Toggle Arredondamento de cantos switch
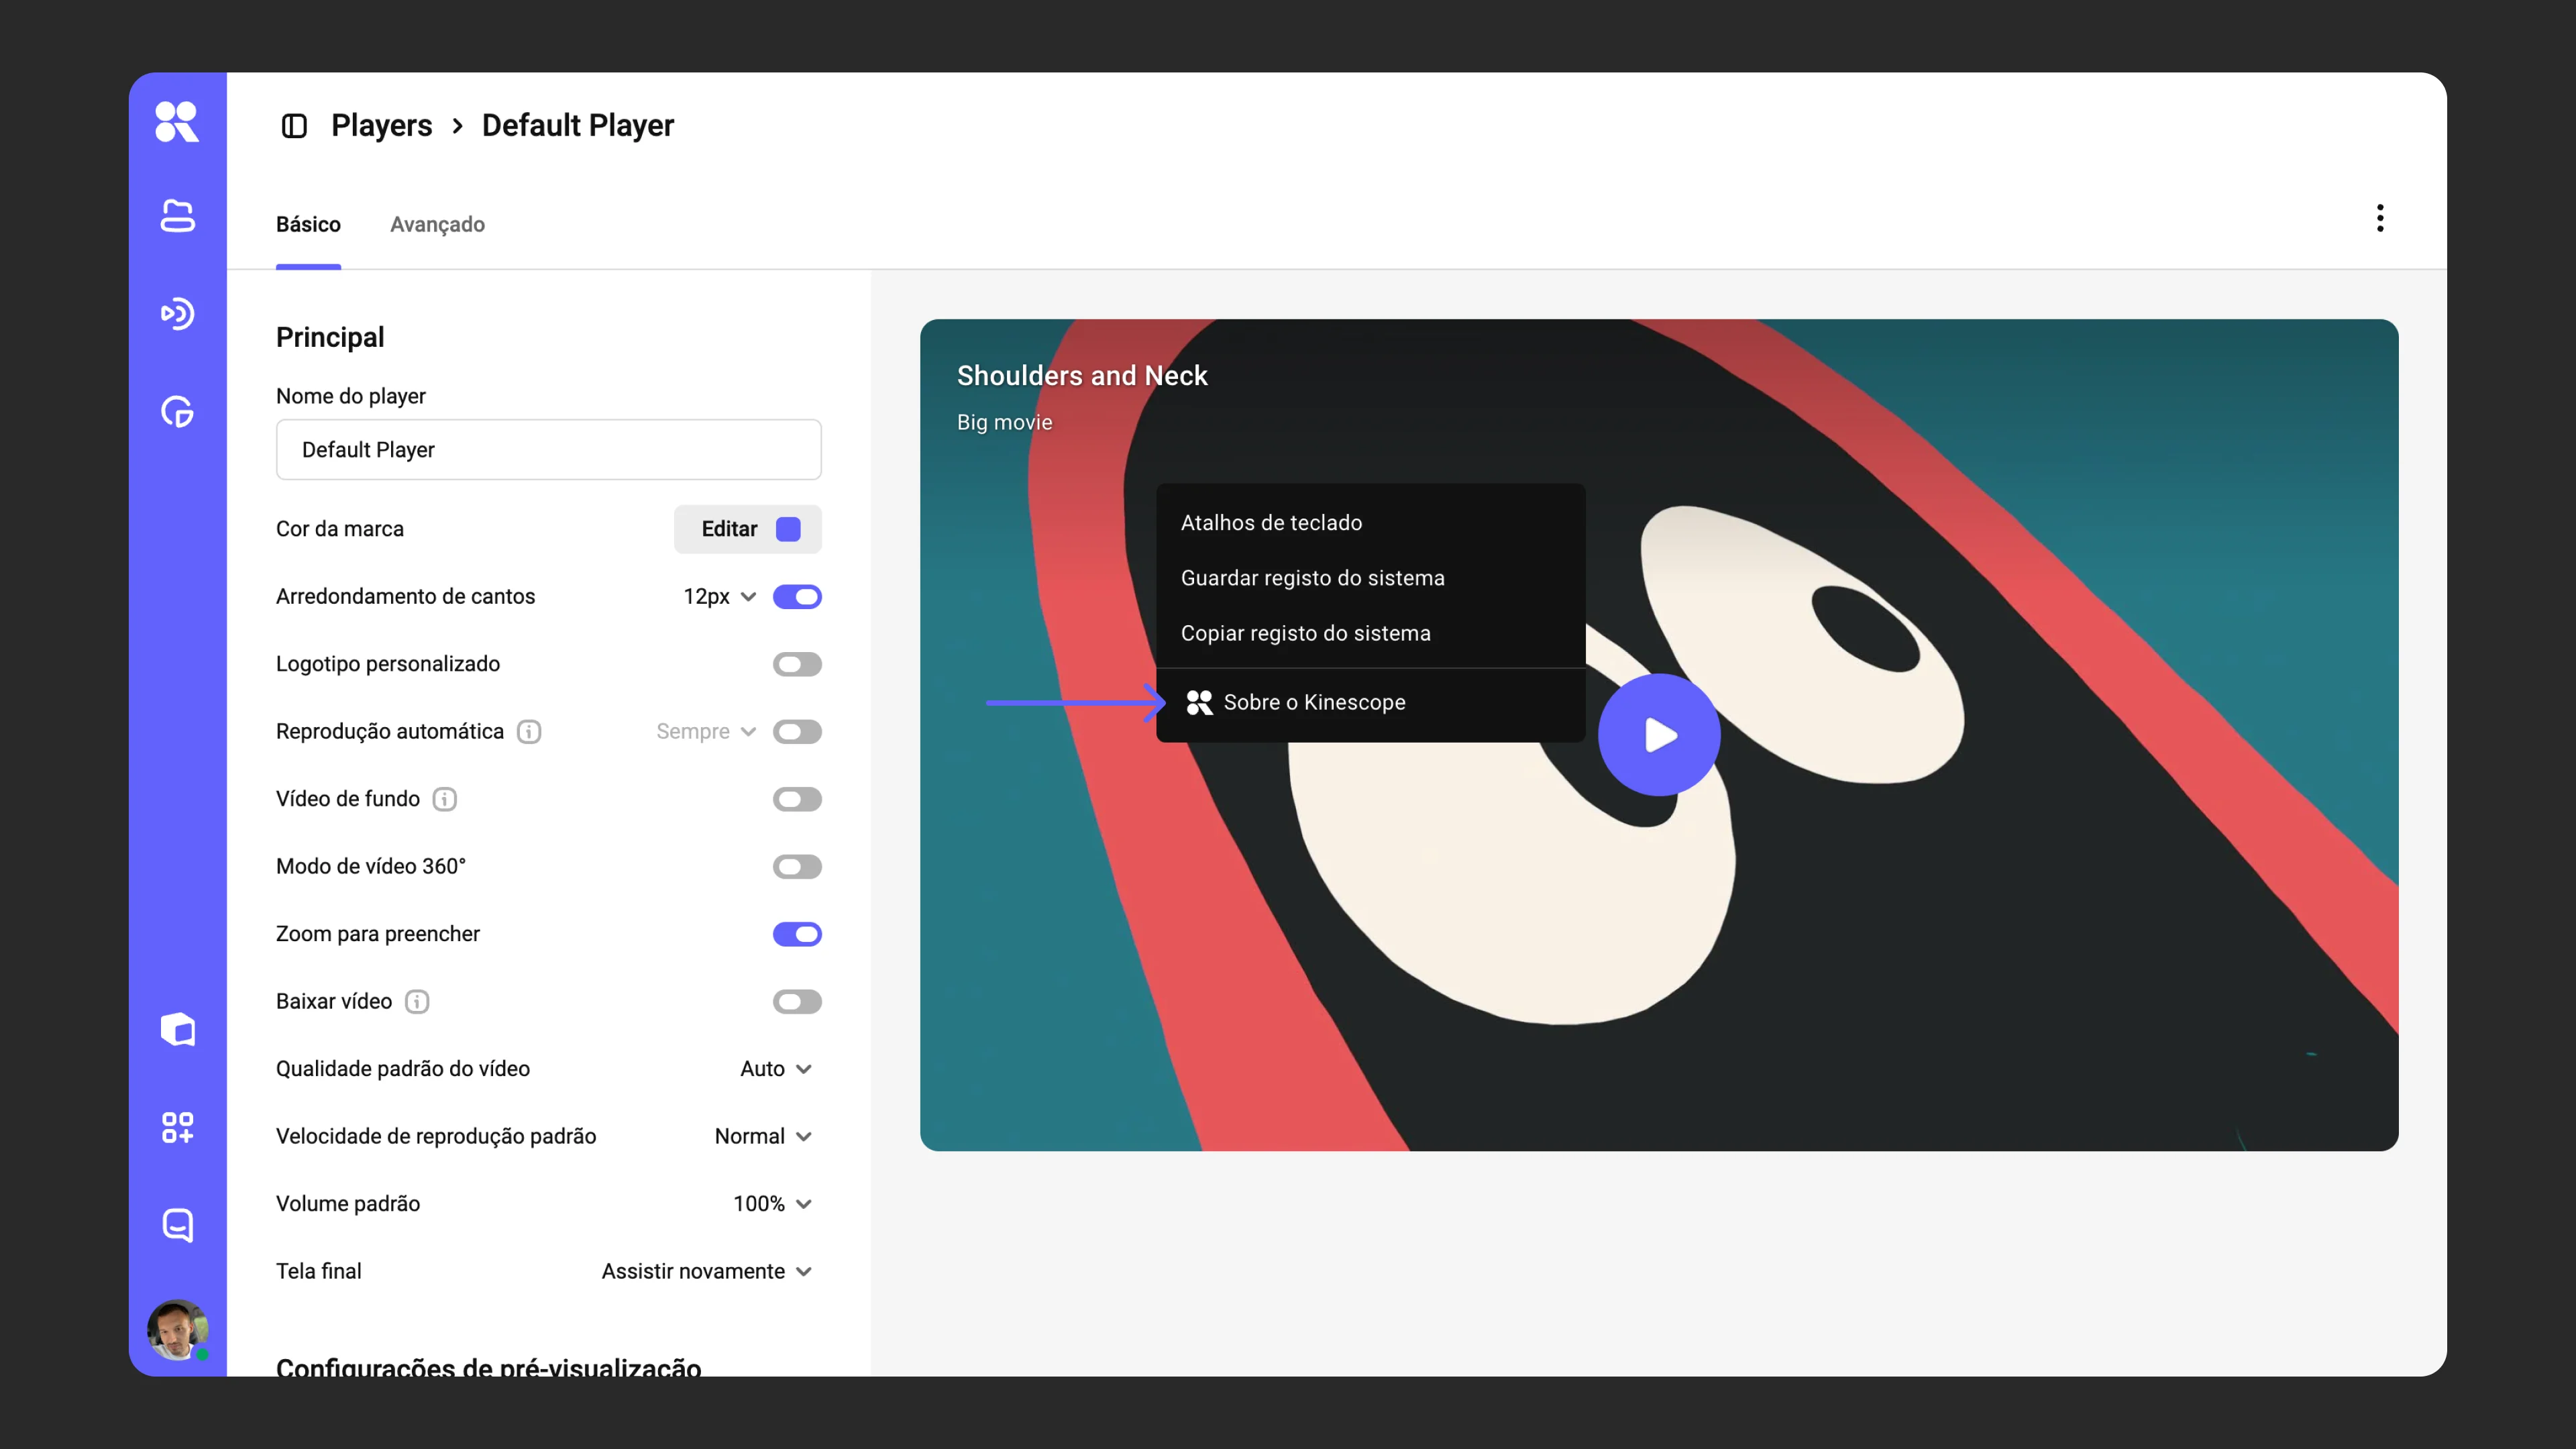The width and height of the screenshot is (2576, 1449). 797,597
